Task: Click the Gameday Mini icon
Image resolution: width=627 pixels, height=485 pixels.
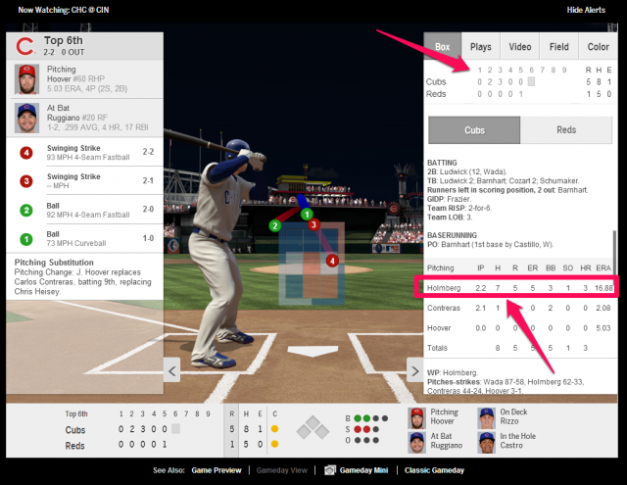Action: click(x=330, y=470)
